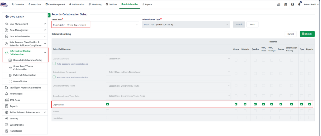Open the Select License Type dropdown
The height and width of the screenshot is (136, 321).
click(186, 25)
